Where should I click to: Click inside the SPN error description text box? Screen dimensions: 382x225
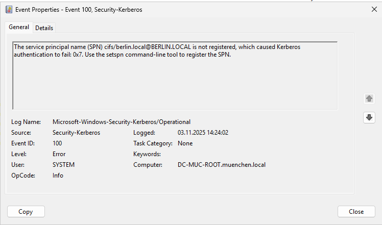[174, 82]
